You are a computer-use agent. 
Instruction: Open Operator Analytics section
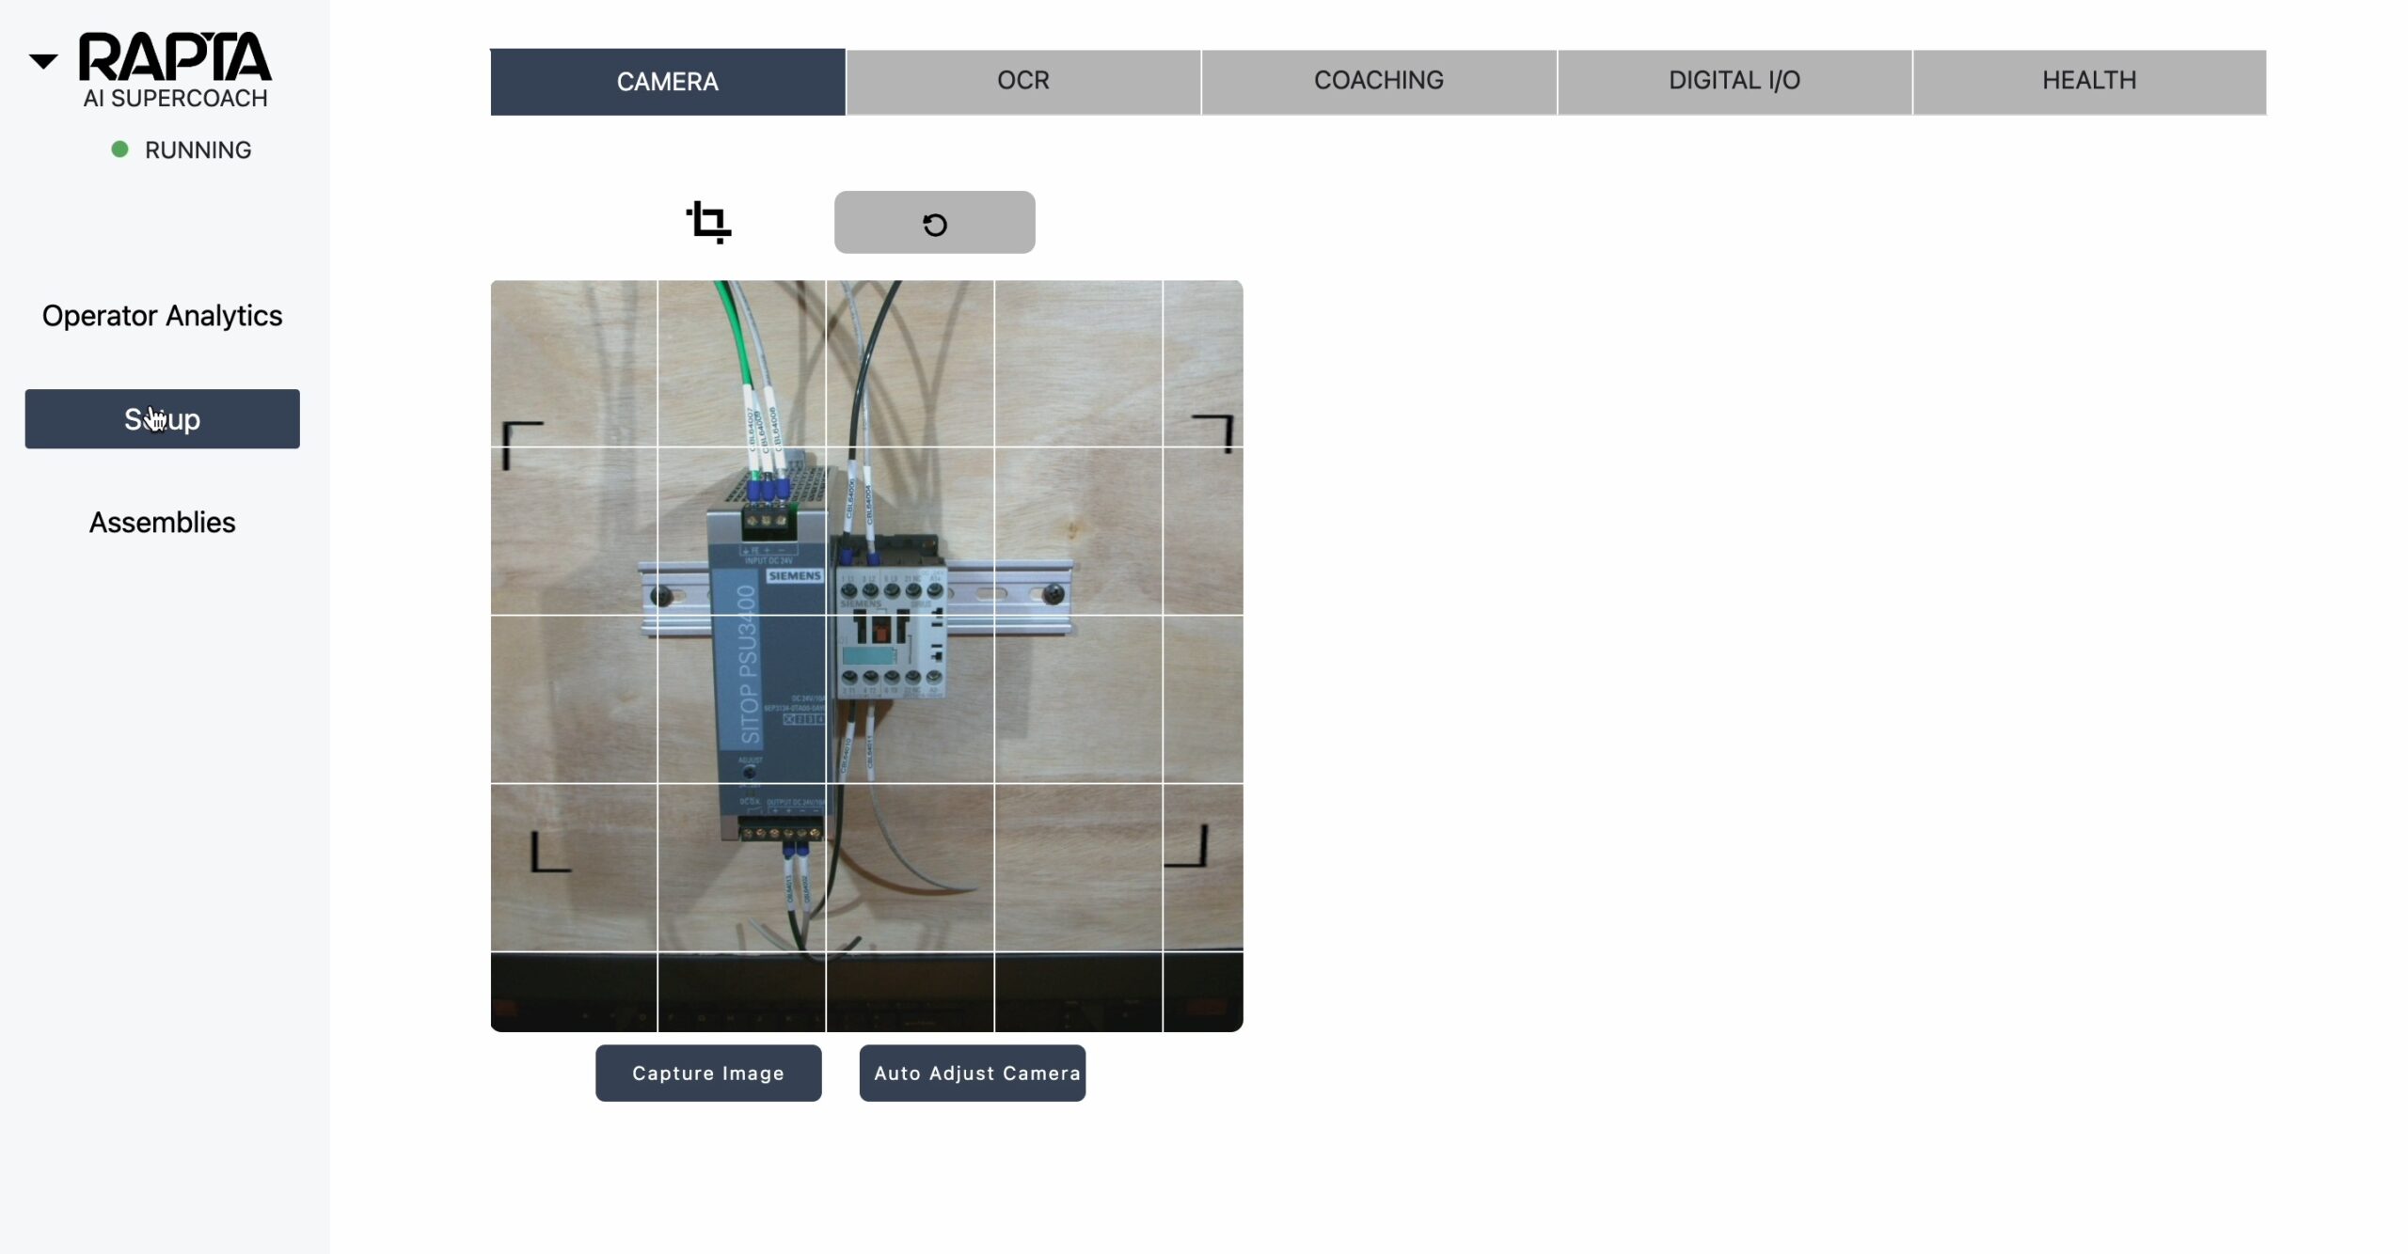click(x=161, y=315)
